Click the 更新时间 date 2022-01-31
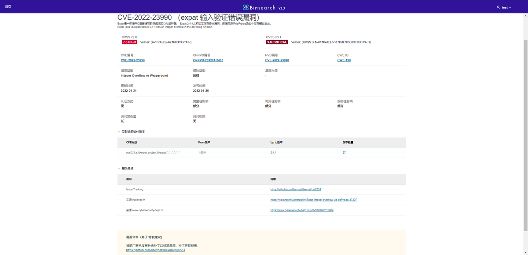 tap(128, 91)
